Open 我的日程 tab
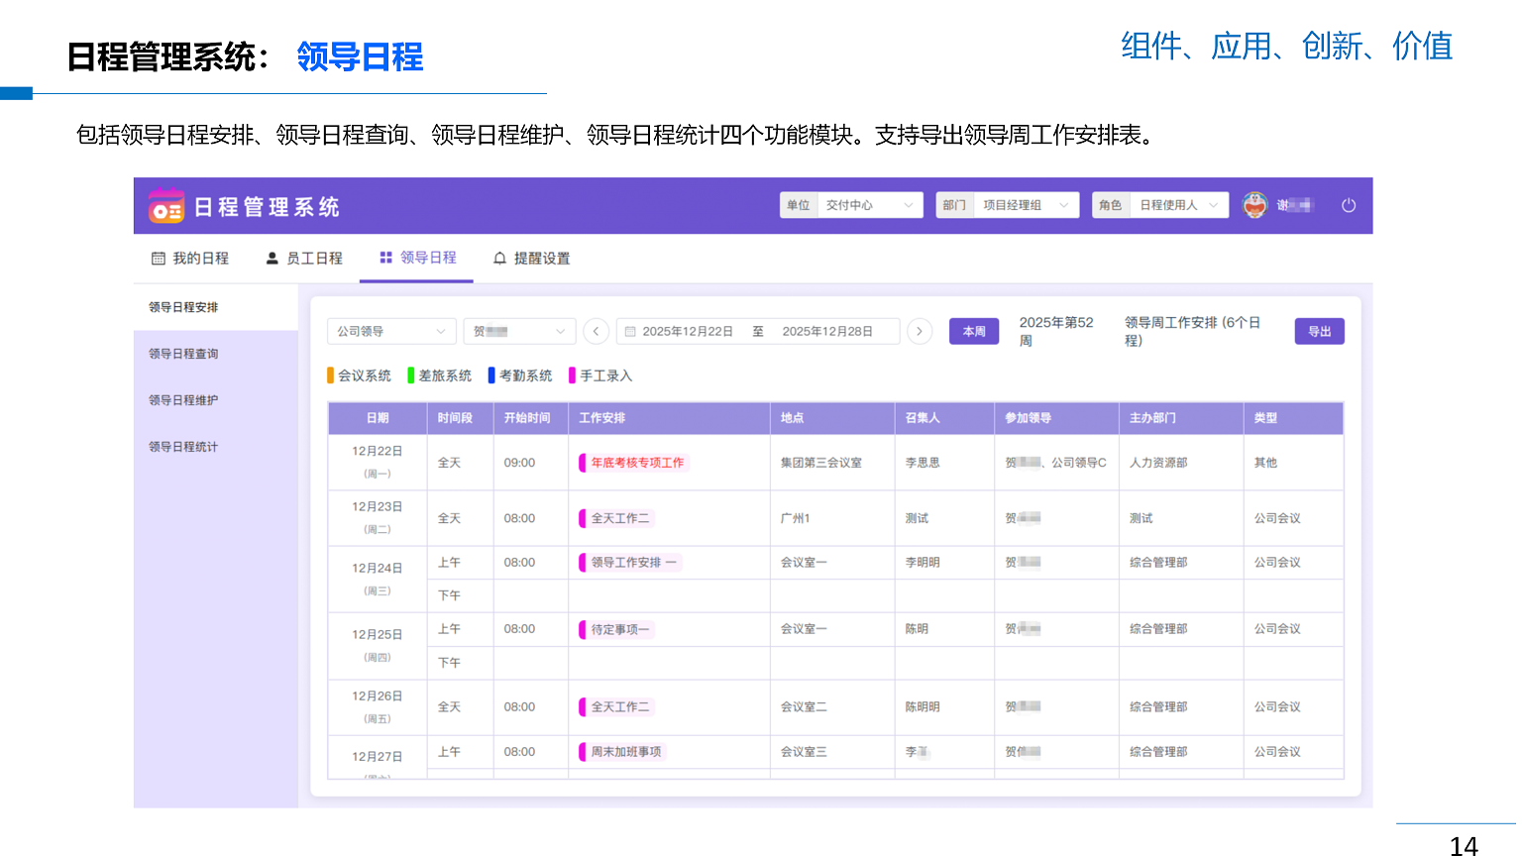 click(x=190, y=259)
